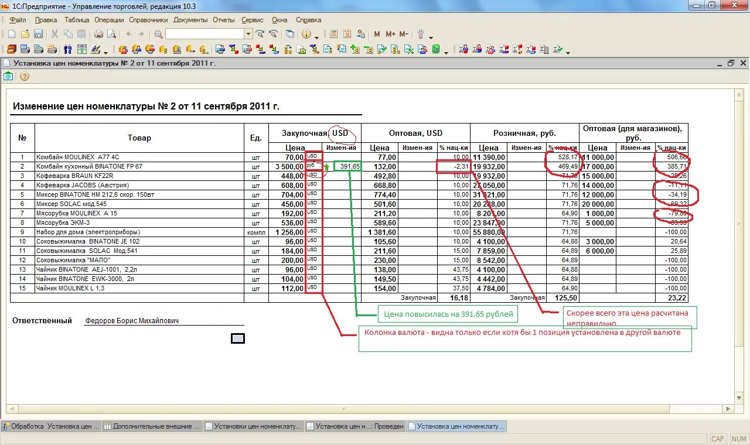
Task: Open the Операции menu
Action: 109,20
